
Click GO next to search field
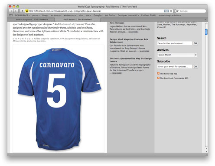(195, 43)
